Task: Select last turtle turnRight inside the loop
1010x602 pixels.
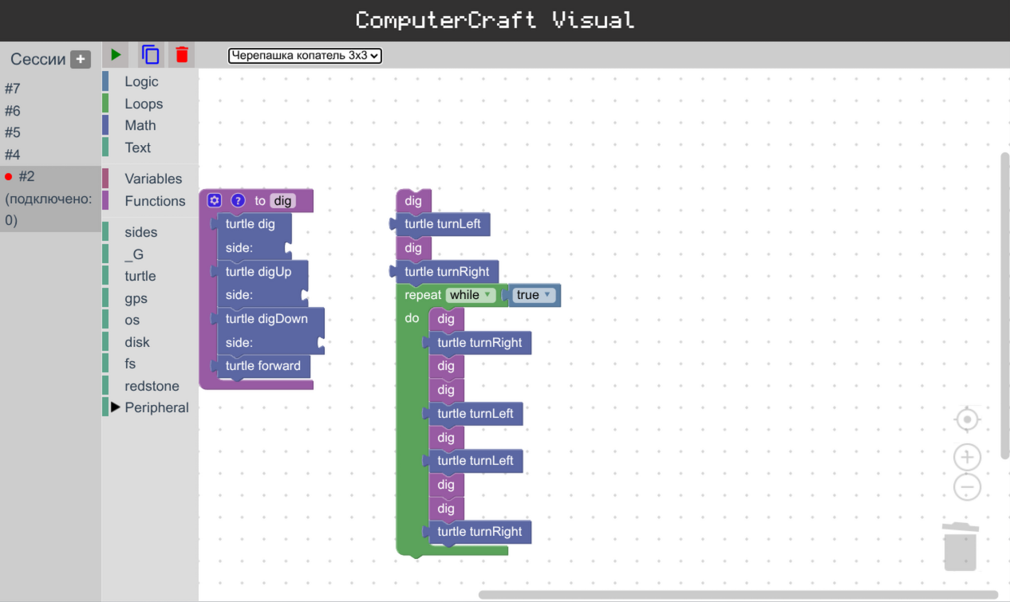Action: pyautogui.click(x=479, y=532)
